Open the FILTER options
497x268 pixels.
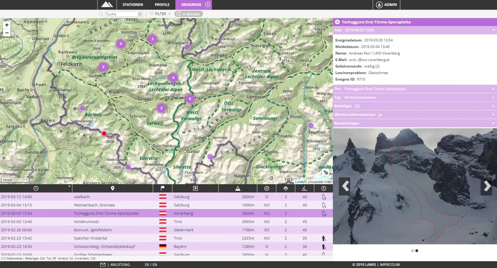pyautogui.click(x=160, y=14)
